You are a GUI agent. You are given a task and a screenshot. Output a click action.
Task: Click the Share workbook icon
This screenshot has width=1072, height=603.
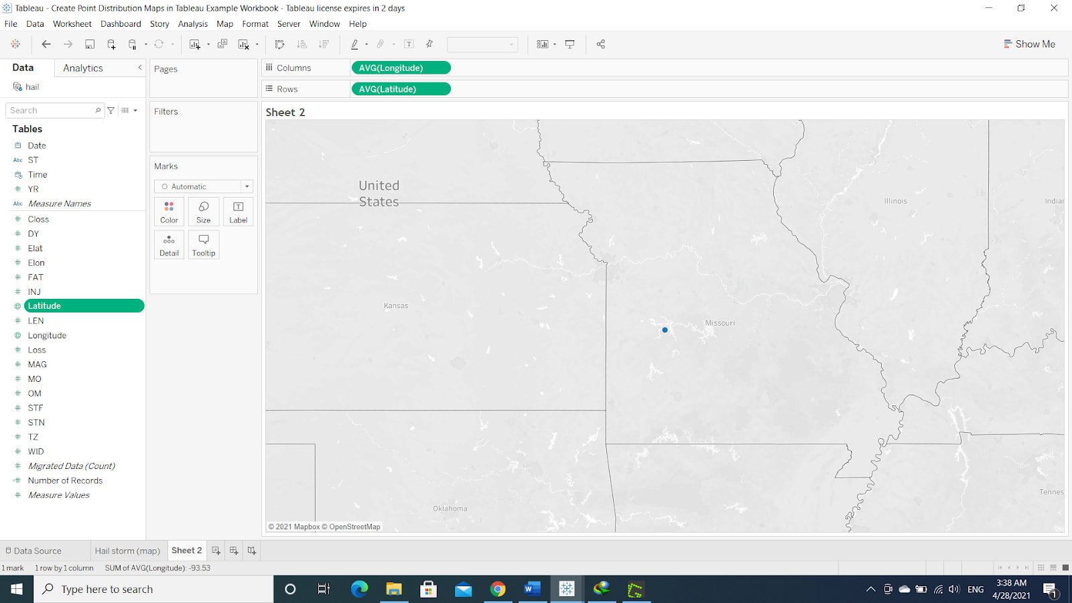[601, 44]
